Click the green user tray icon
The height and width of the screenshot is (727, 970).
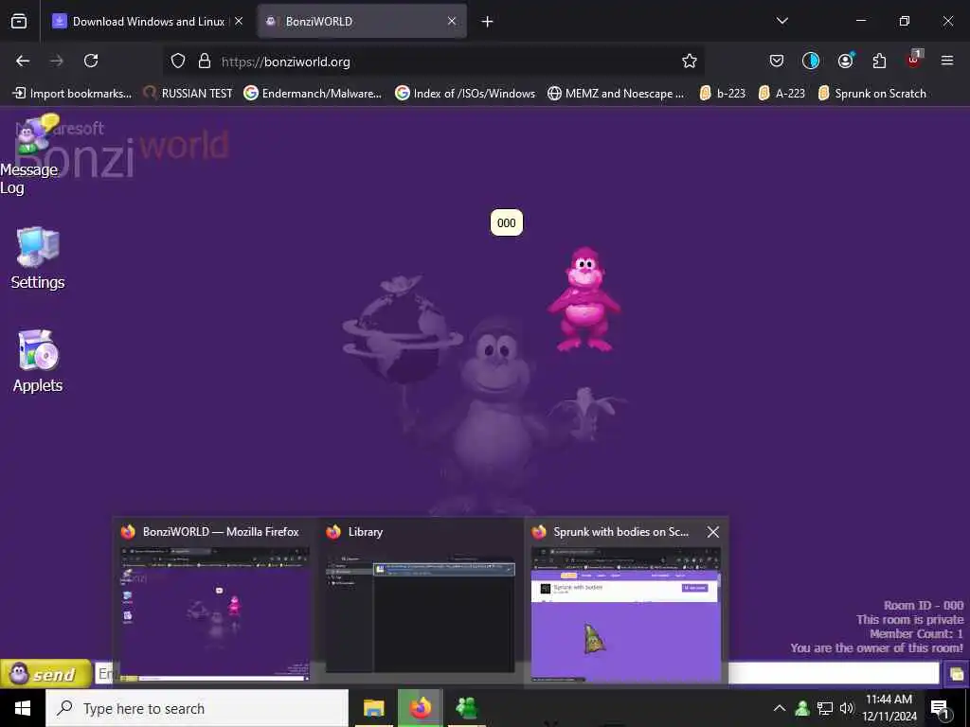pyautogui.click(x=802, y=708)
